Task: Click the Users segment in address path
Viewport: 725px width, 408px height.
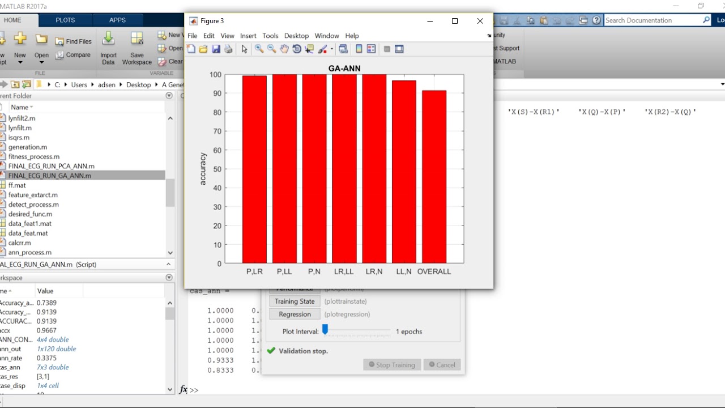Action: pos(79,84)
